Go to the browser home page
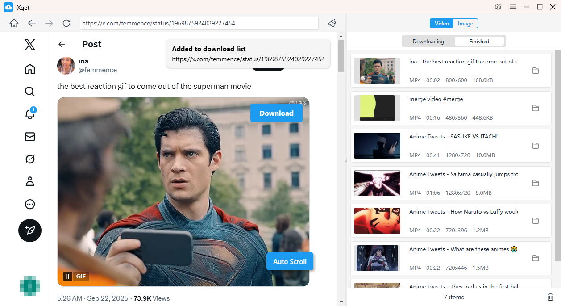561x306 pixels. click(x=14, y=23)
